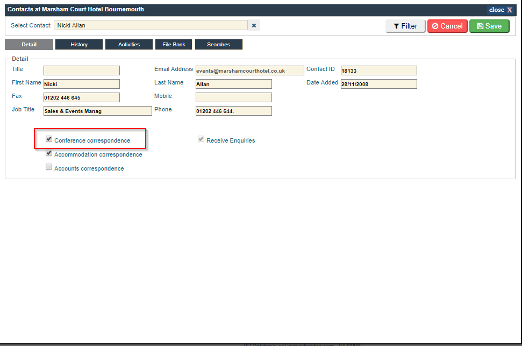This screenshot has width=522, height=346.
Task: Click the Conference correspondence label text
Action: tap(92, 140)
